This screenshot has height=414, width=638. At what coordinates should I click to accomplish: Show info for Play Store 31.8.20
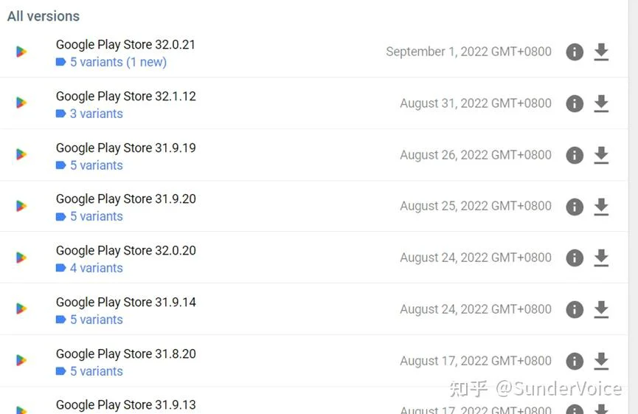tap(575, 361)
